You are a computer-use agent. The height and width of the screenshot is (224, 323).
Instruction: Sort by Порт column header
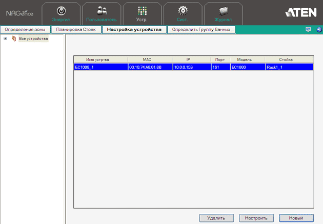220,59
